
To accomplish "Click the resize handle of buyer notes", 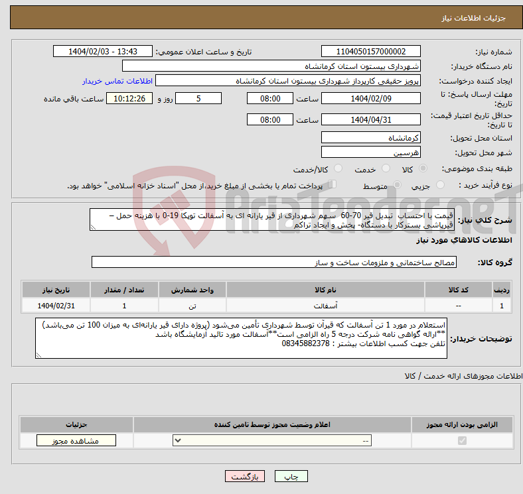I will point(38,355).
